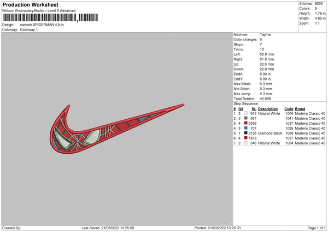Click the EndY value '0.00 in'
The height and width of the screenshot is (232, 328).
(265, 79)
